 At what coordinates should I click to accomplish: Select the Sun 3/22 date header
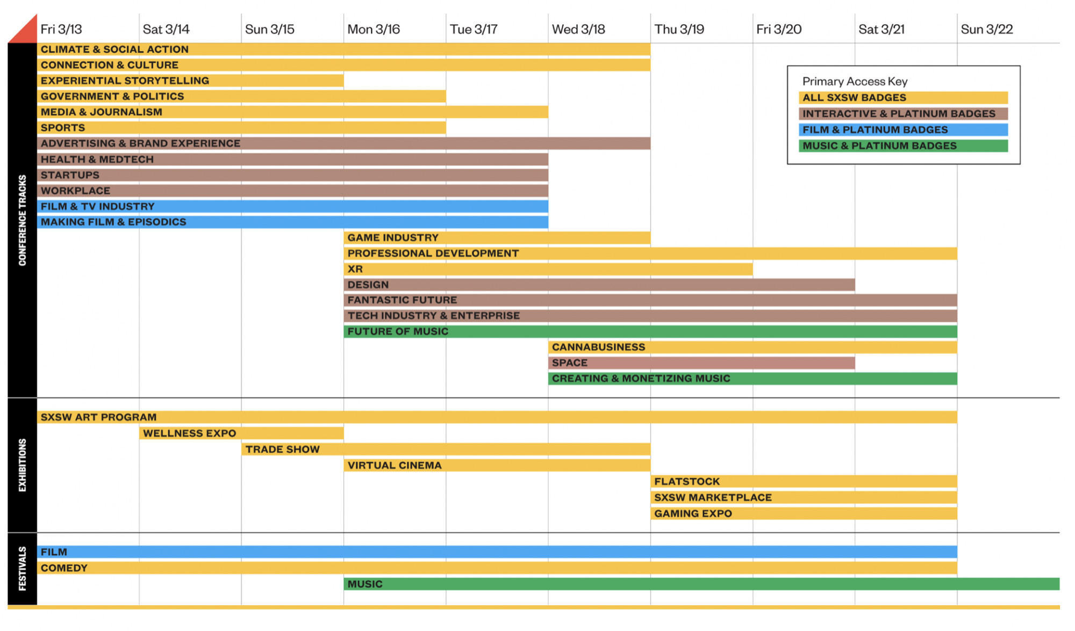(987, 30)
